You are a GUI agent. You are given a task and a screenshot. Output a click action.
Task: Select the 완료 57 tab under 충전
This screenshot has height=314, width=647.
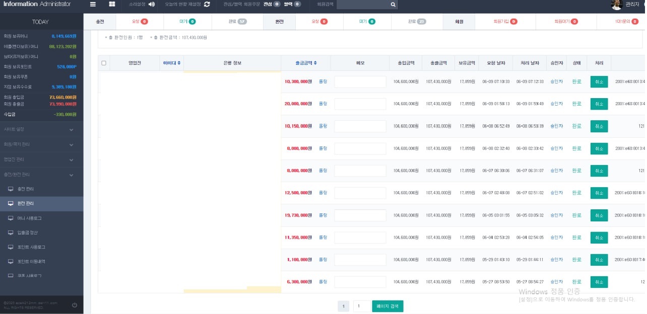coord(237,22)
